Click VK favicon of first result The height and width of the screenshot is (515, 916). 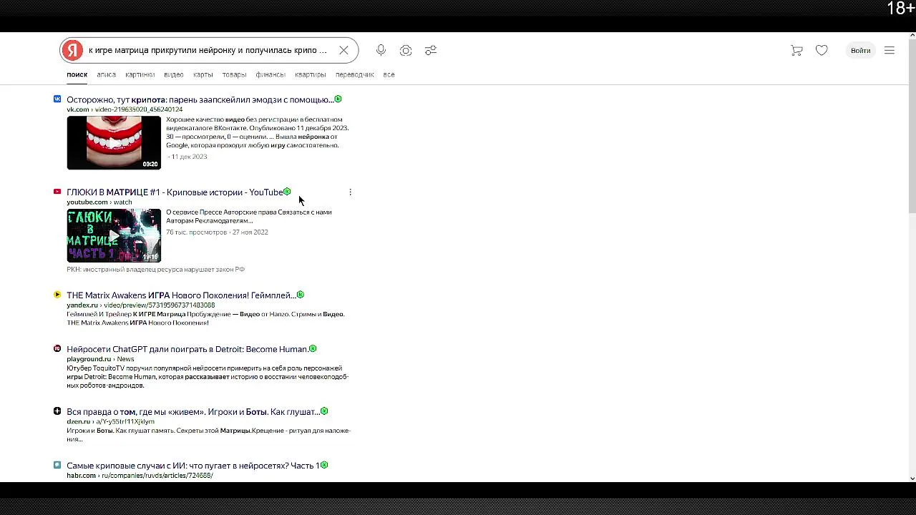(x=57, y=99)
